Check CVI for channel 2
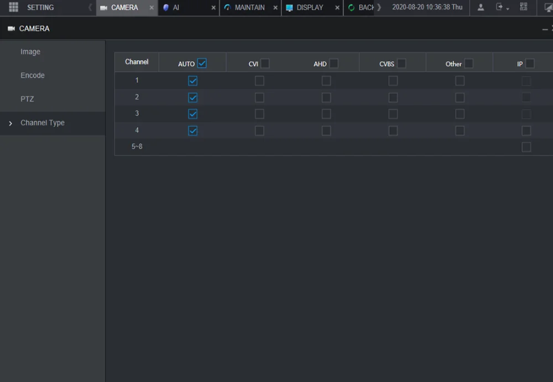Image resolution: width=553 pixels, height=382 pixels. (259, 97)
